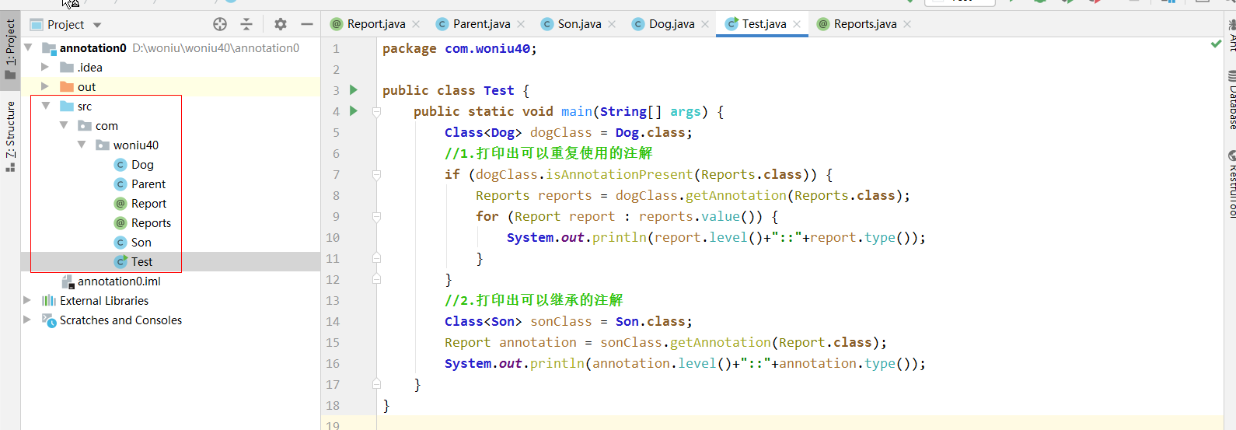Fold the main method at line 4
This screenshot has height=430, width=1236.
point(376,111)
